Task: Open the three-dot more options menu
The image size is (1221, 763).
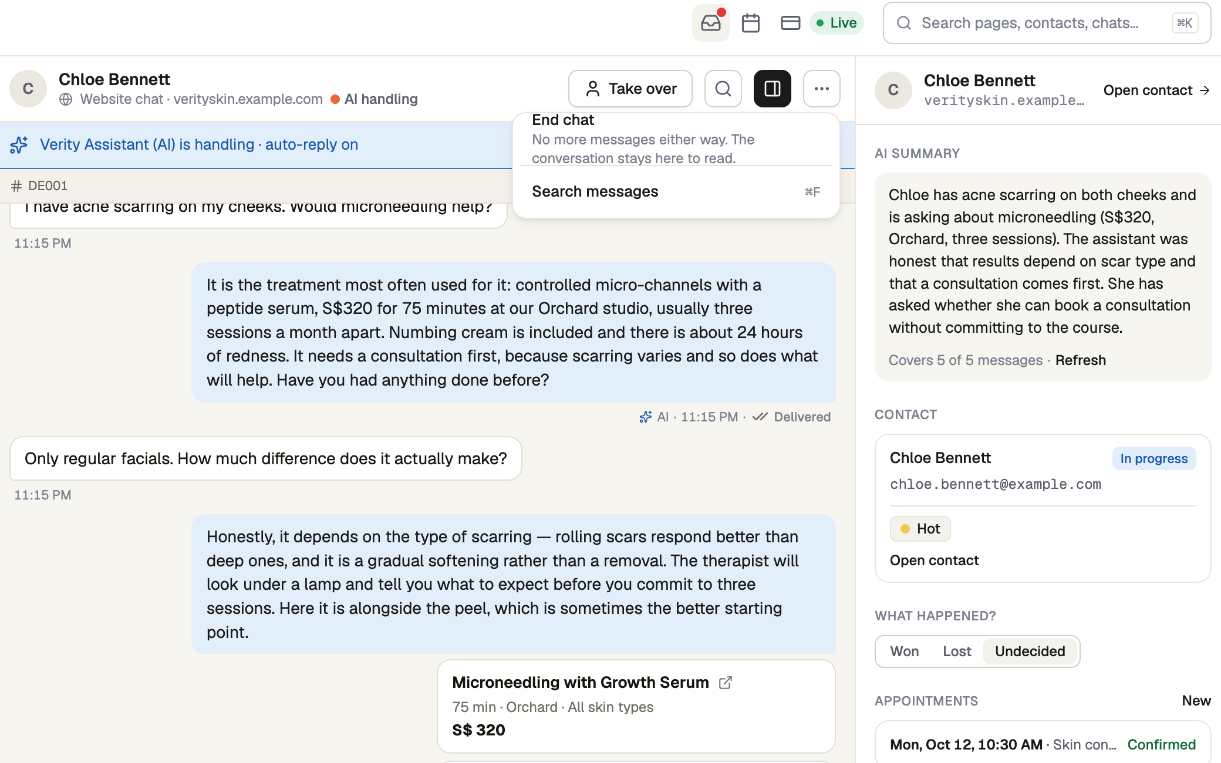Action: (822, 89)
